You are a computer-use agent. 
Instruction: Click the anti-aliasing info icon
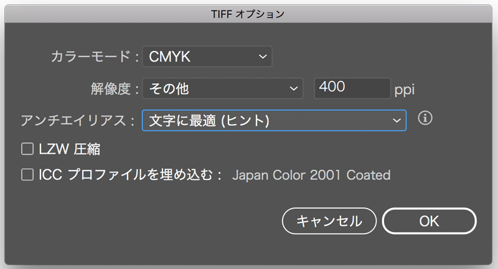[x=425, y=118]
